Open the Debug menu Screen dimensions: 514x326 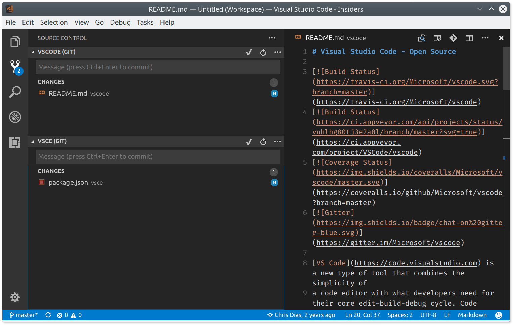pos(121,22)
